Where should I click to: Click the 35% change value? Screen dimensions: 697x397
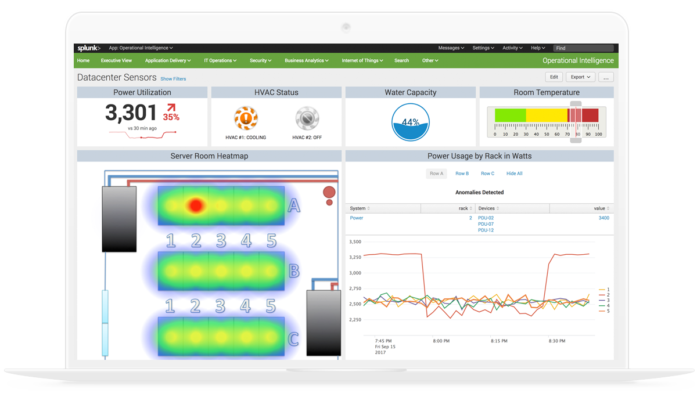[x=171, y=117]
